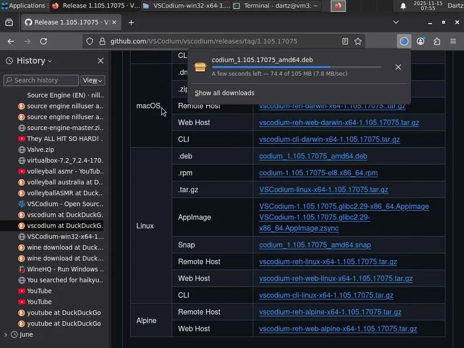This screenshot has height=348, width=464.
Task: Click the download progress bar
Action: (x=296, y=67)
